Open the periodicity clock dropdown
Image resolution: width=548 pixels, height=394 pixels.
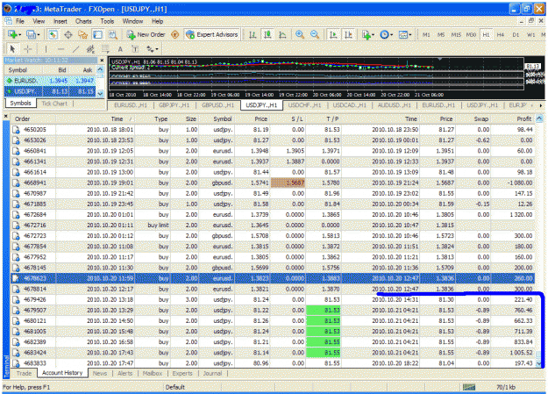pyautogui.click(x=386, y=34)
